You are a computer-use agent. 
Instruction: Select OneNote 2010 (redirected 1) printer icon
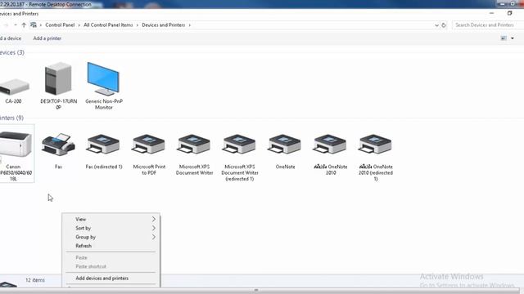375,144
